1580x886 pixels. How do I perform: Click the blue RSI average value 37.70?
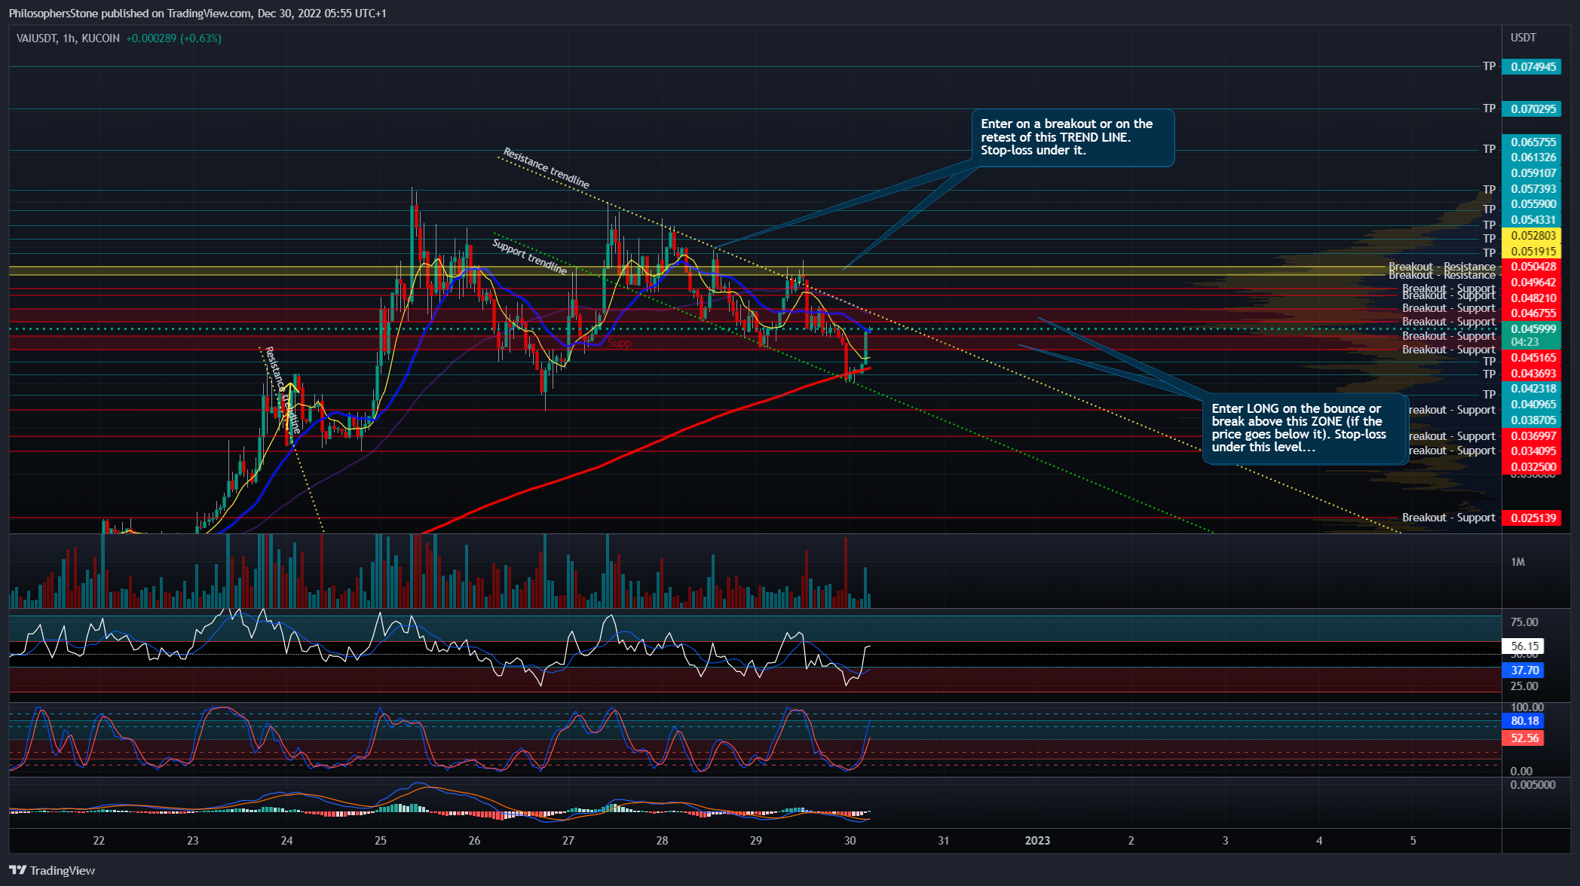(1523, 671)
